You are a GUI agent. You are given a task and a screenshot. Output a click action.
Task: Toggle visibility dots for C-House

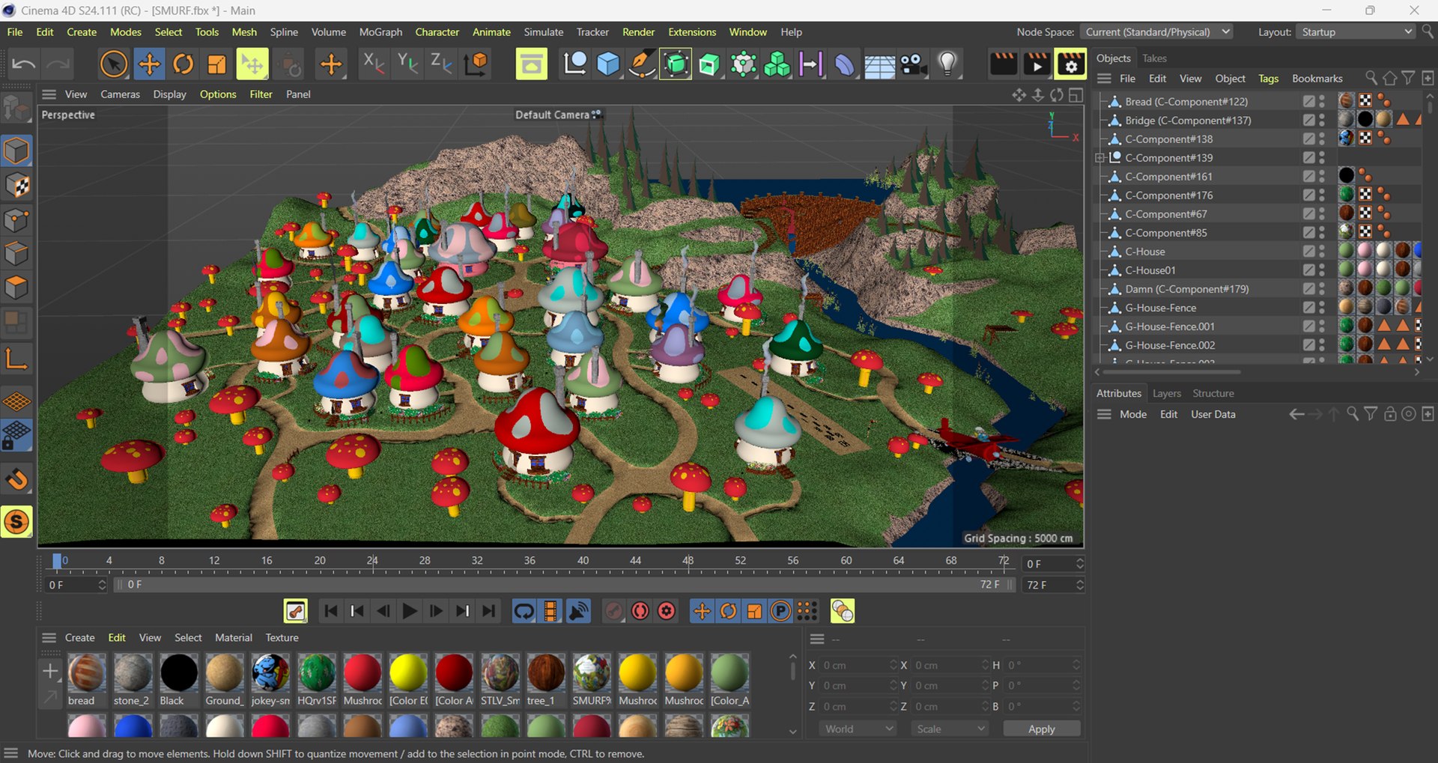1322,252
